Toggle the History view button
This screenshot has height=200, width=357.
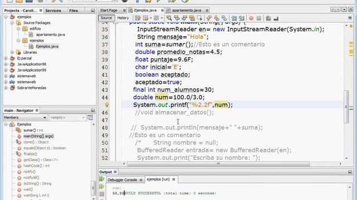pos(123,18)
